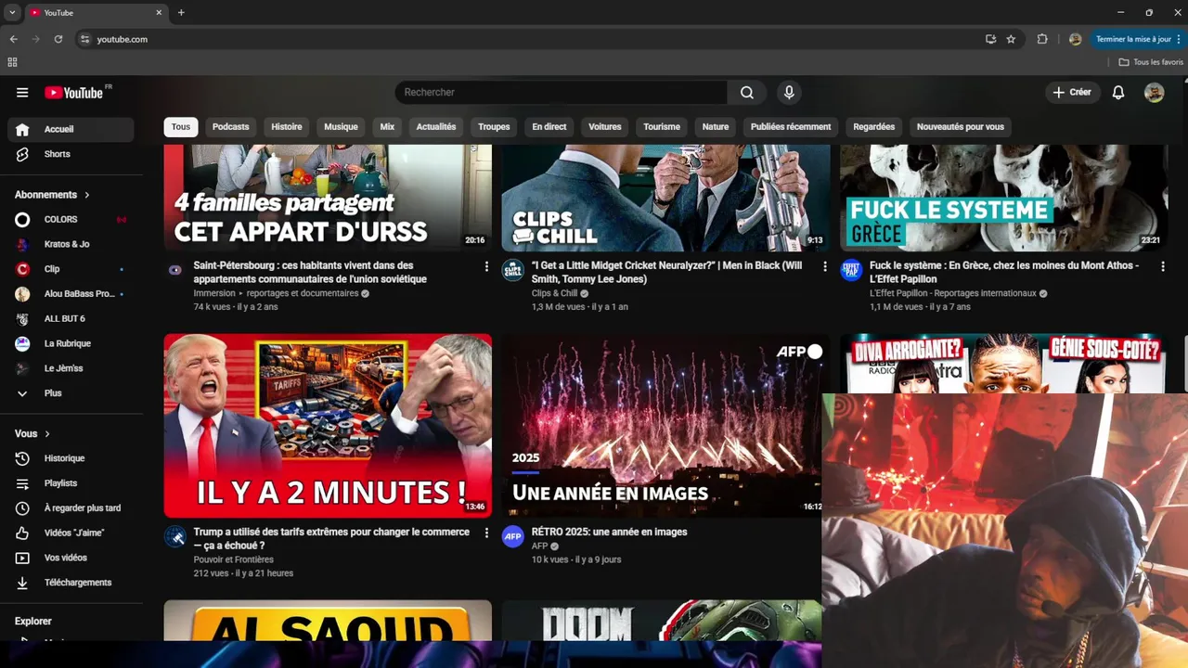1188x668 pixels.
Task: Play the Trump IL Y A 2 MINUTES thumbnail
Action: 328,426
